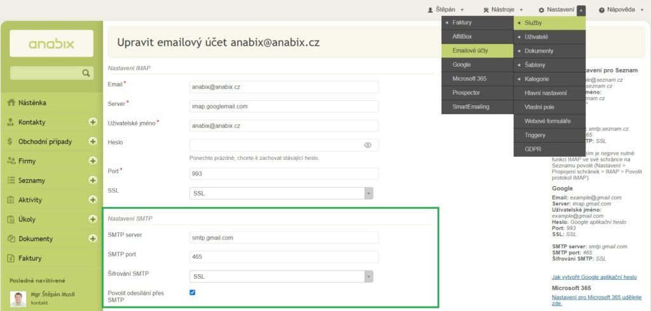Viewport: 651px width, 311px height.
Task: Open Kategorie in the Nastavení menu
Action: [x=549, y=79]
